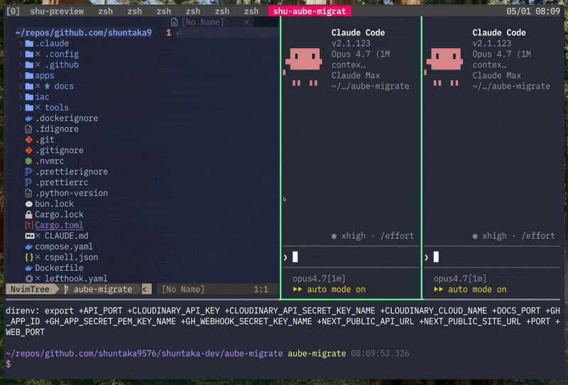The image size is (568, 385).
Task: Click the Bun icon beside bun.lock
Action: (x=29, y=203)
